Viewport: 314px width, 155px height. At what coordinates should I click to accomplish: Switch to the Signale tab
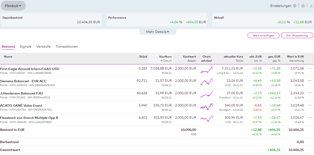tap(26, 47)
